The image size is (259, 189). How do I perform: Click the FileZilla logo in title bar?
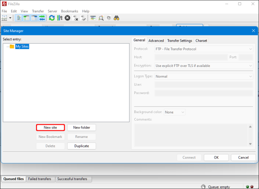click(4, 4)
